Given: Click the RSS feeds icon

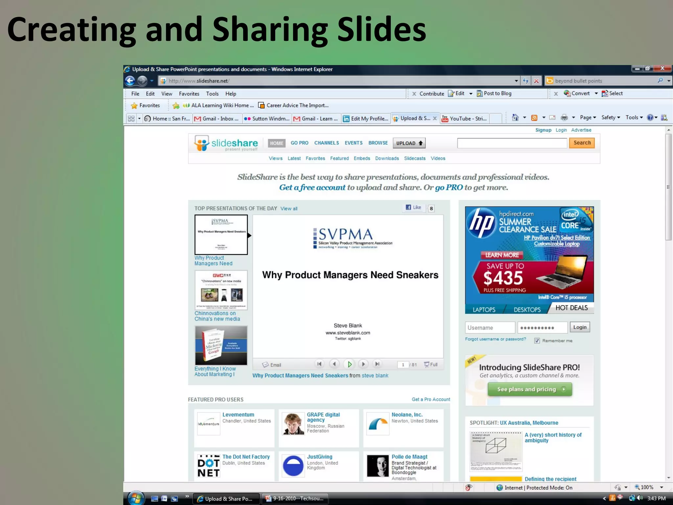Looking at the screenshot, I should point(534,118).
